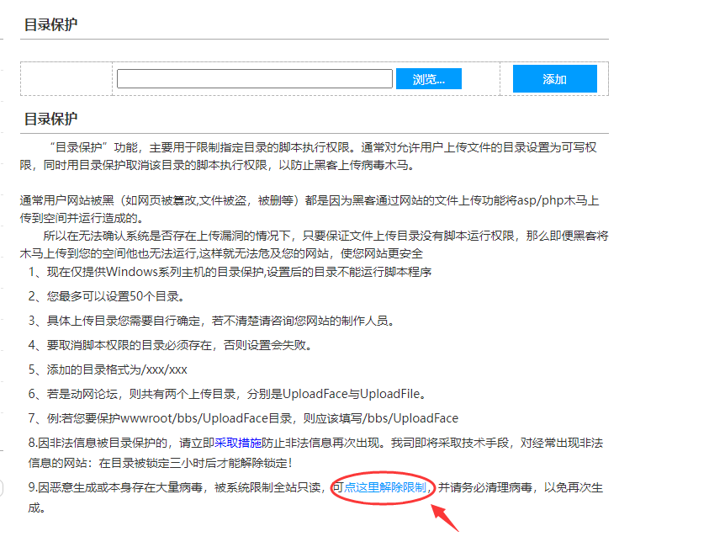Click item 6 mentioning UploadFace与UploadFile

[x=229, y=394]
